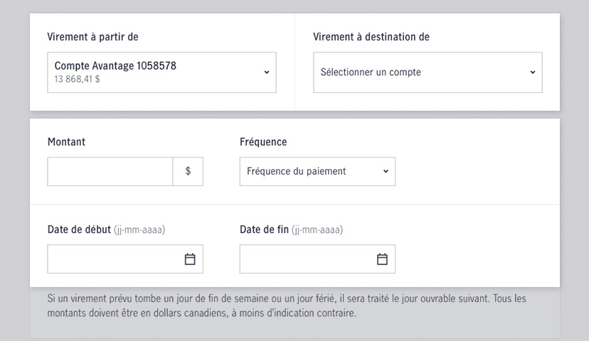Click the note about weekend and holiday transfers

(287, 305)
